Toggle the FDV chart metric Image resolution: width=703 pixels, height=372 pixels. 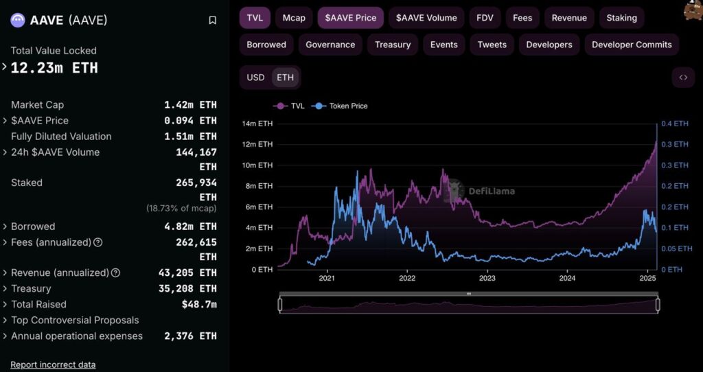[485, 18]
